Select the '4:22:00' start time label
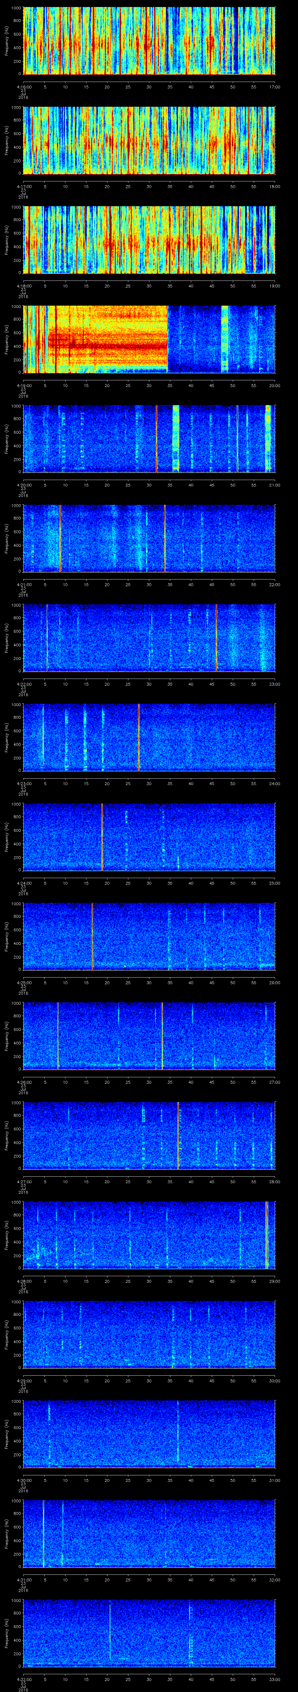The width and height of the screenshot is (298, 1692). pos(24,684)
